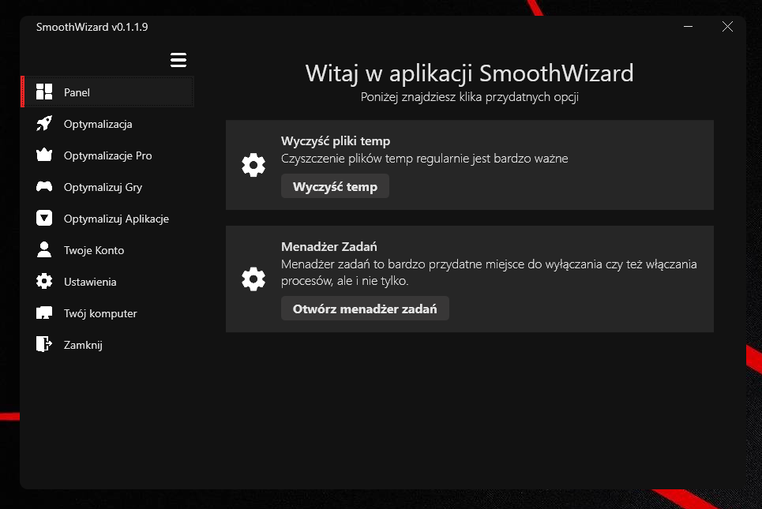Click the Wyczyść temp button
Image resolution: width=762 pixels, height=509 pixels.
point(335,186)
